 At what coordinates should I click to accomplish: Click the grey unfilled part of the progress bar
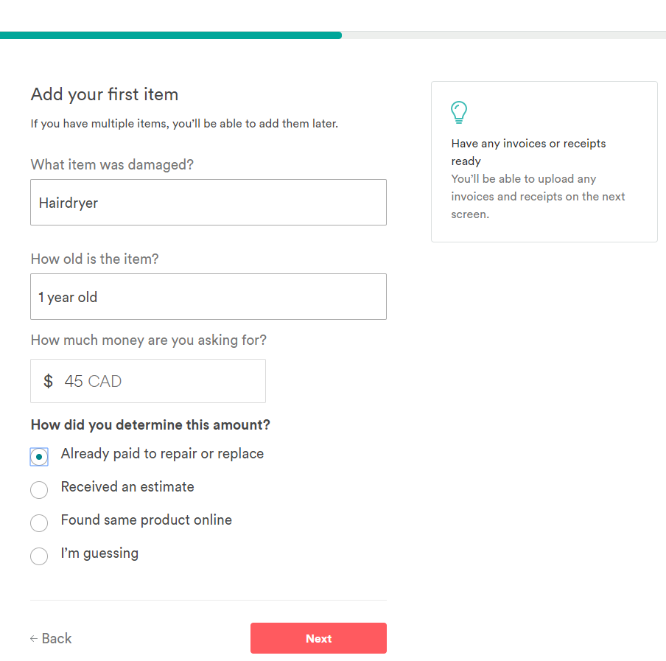[503, 35]
